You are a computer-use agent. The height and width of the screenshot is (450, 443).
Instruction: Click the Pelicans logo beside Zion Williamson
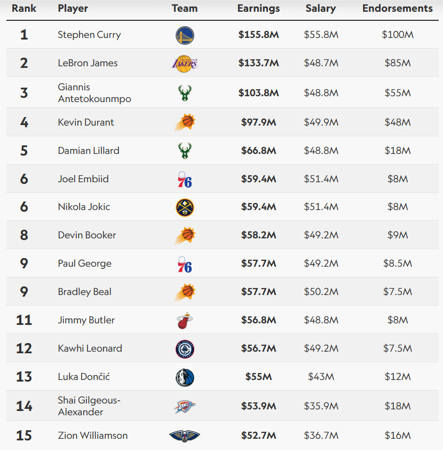coord(185,436)
